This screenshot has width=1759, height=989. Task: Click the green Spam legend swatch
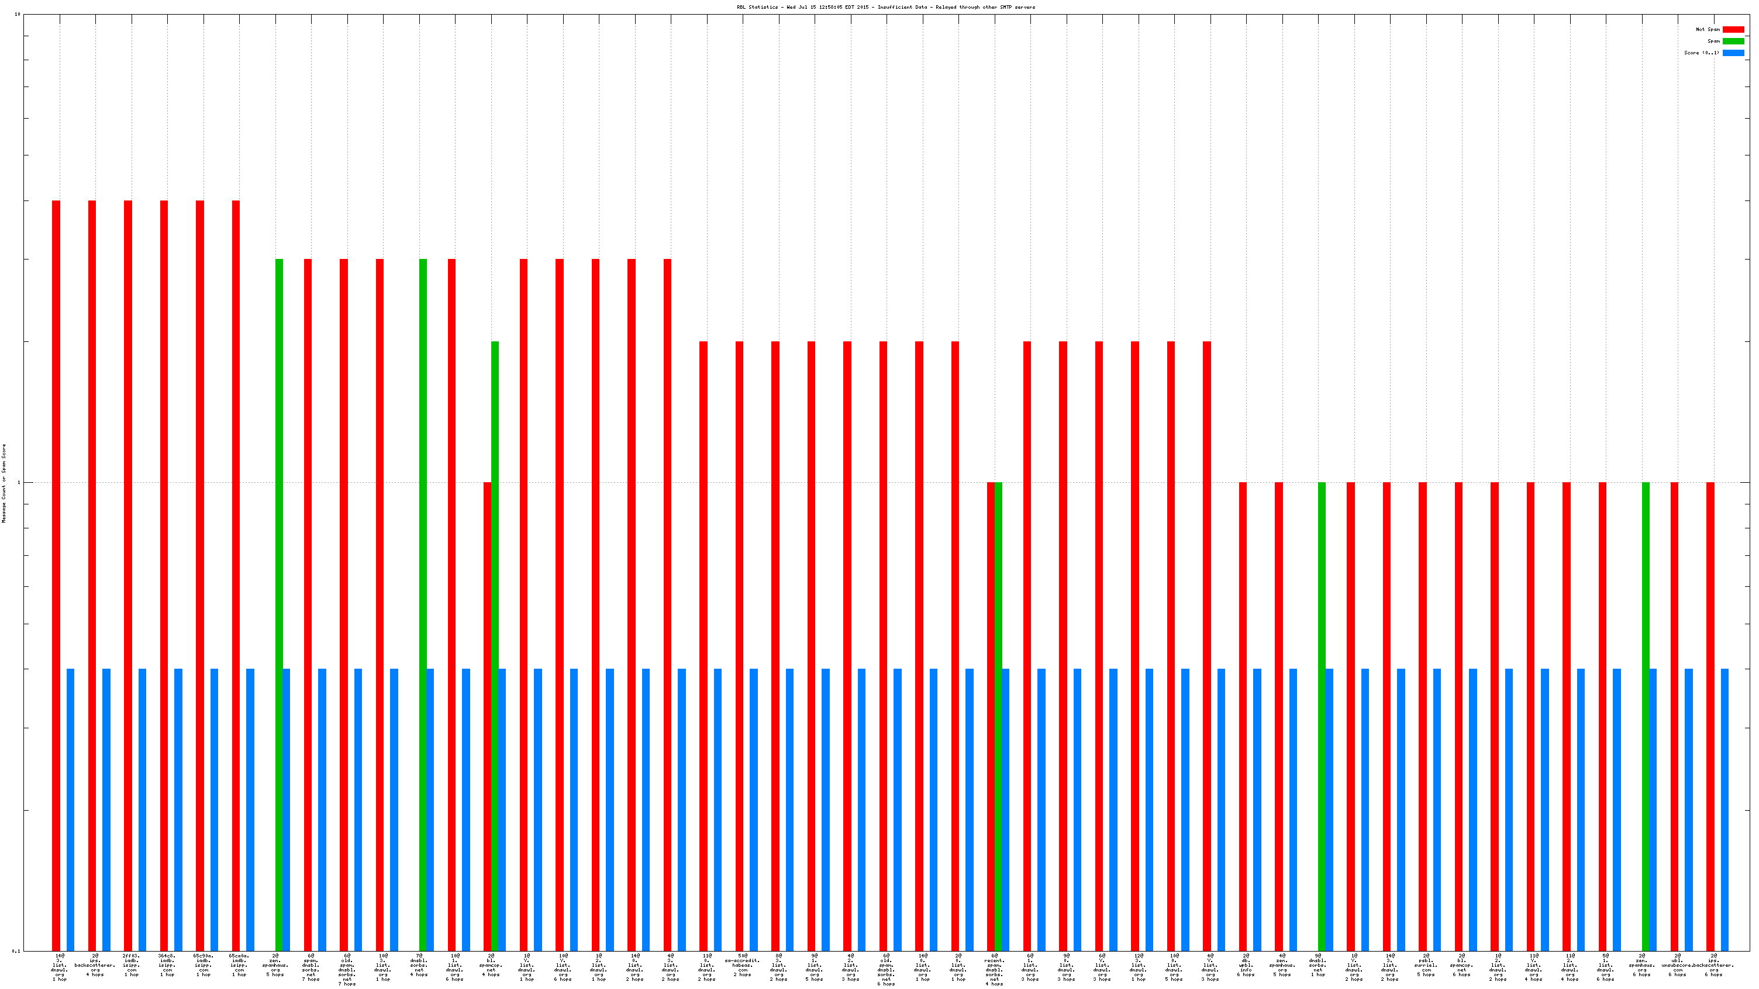point(1733,41)
